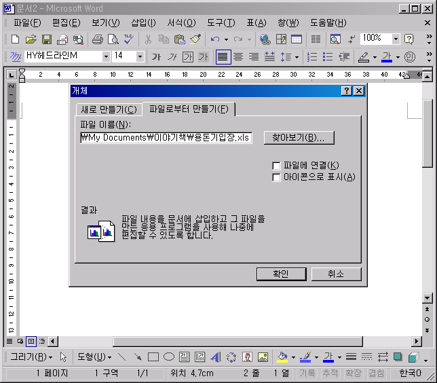Screen dimensions: 437x383
Task: Select the '파일로부터 만들기(F)' tab
Action: click(x=189, y=109)
